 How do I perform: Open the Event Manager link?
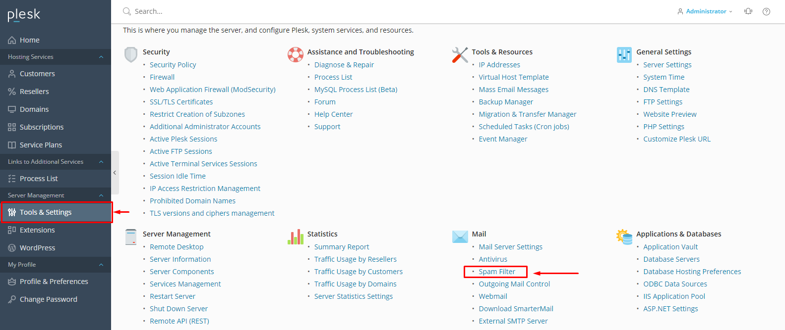point(503,139)
